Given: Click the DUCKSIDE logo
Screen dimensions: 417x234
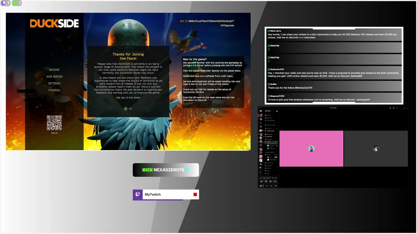Looking at the screenshot, I should tap(54, 23).
